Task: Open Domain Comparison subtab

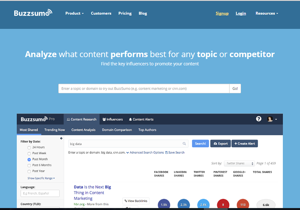Action: tap(117, 130)
